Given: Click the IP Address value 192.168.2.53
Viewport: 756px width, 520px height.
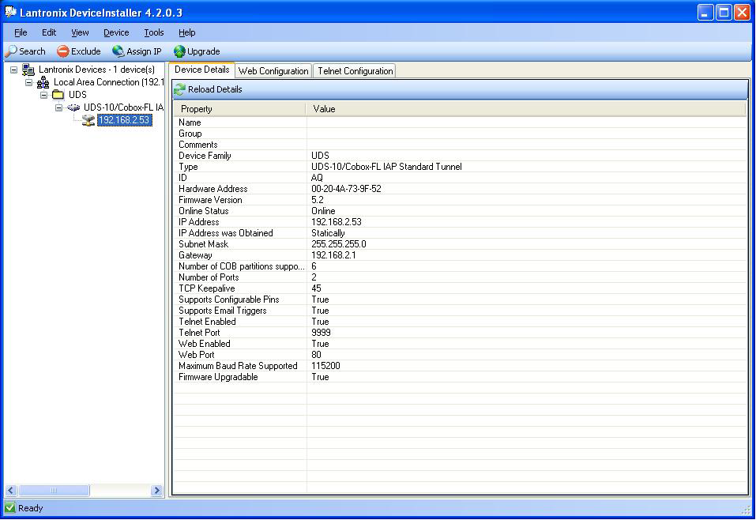Looking at the screenshot, I should [337, 222].
